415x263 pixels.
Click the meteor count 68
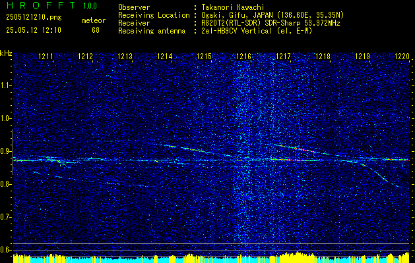(96, 30)
